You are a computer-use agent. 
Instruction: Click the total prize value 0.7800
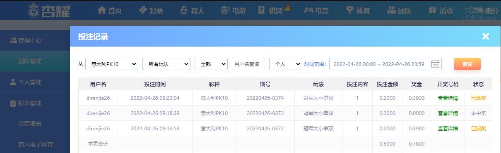[416, 144]
